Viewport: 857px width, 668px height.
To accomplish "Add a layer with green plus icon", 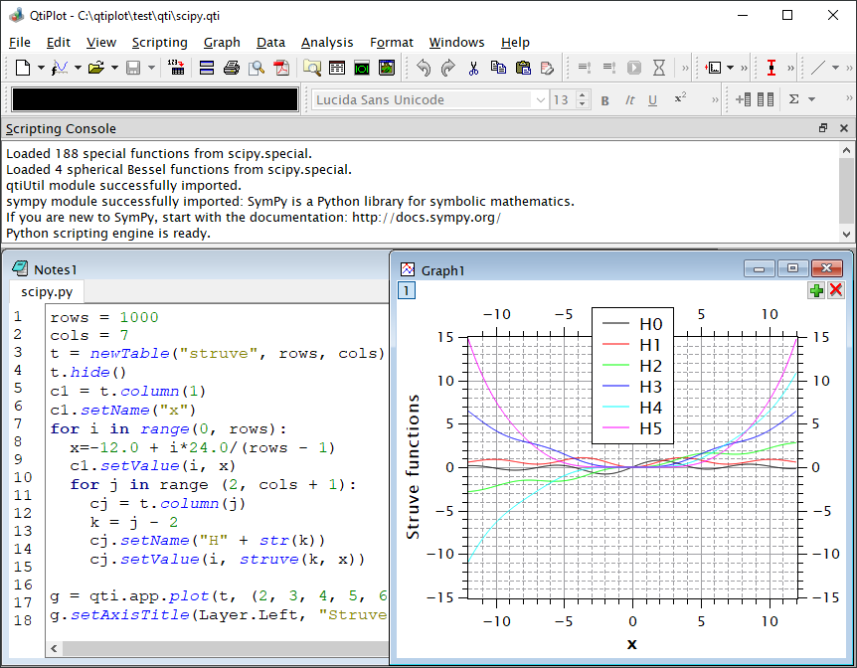I will coord(816,290).
